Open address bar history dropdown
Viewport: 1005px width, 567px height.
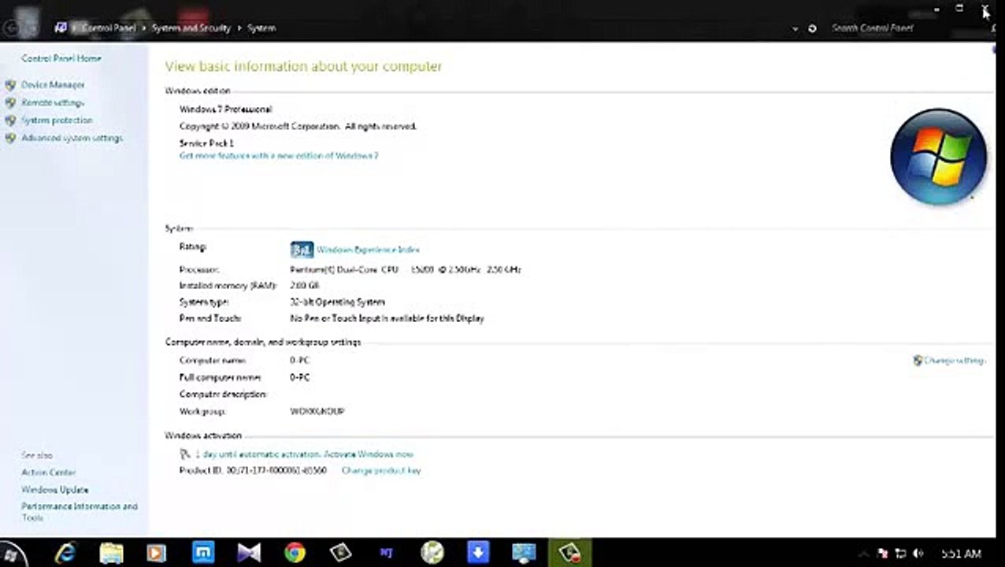click(795, 28)
